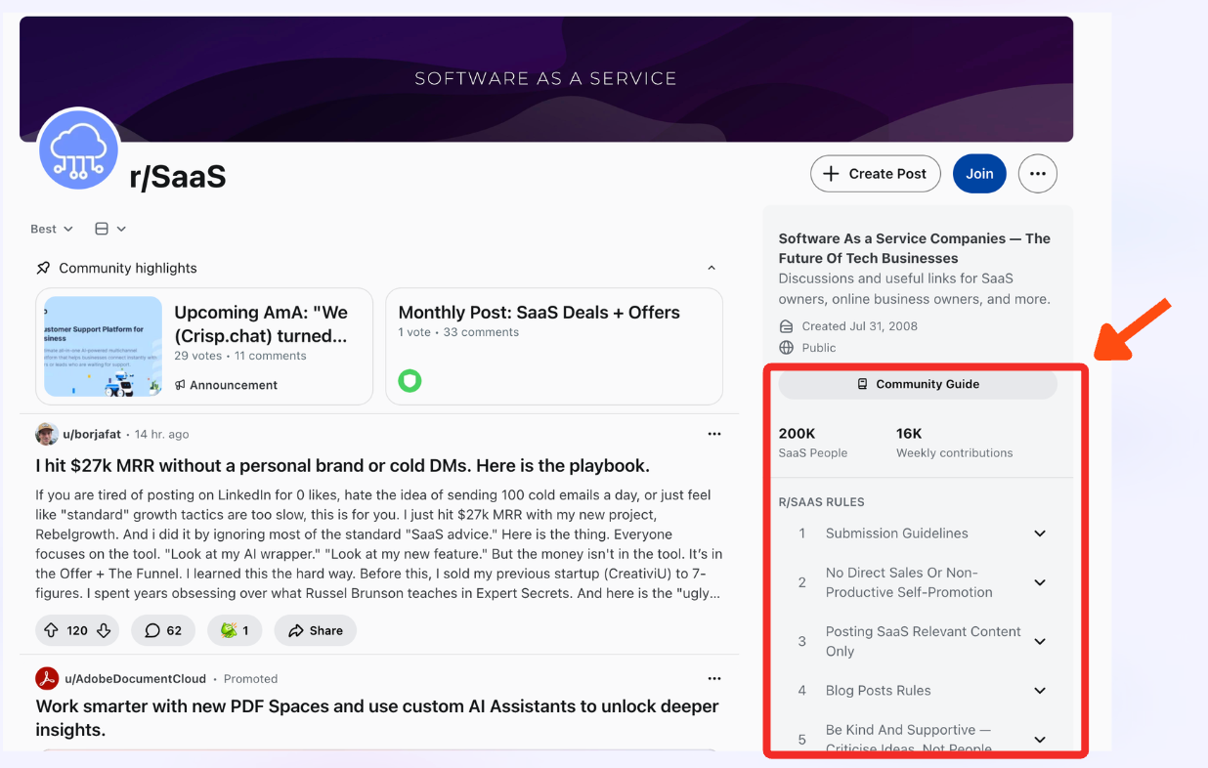Expand No Direct Sales rule
The height and width of the screenshot is (768, 1208).
1040,582
